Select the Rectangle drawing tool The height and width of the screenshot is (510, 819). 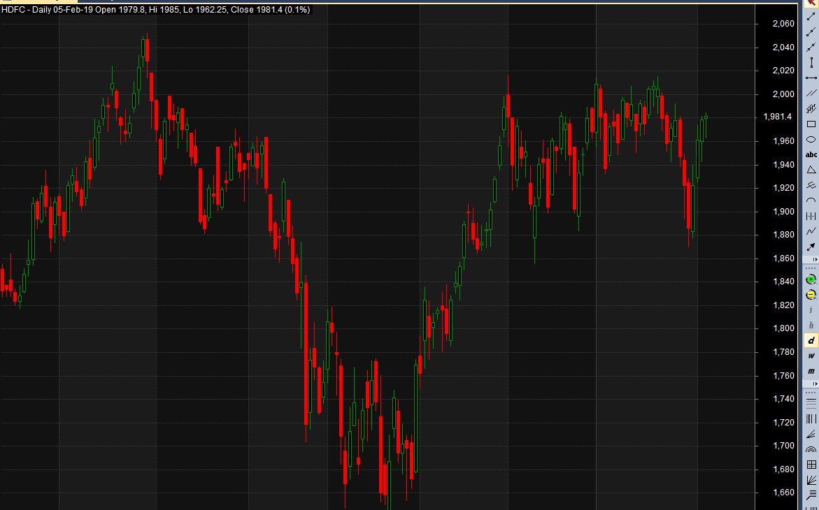(x=811, y=124)
